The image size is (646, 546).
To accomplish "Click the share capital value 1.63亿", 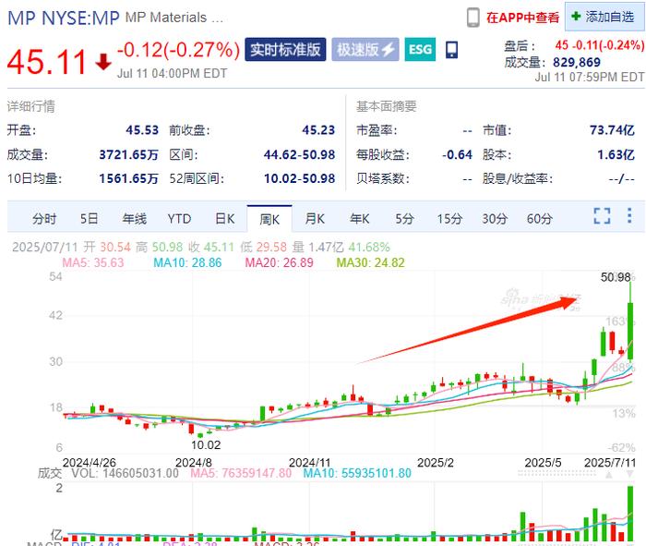I will (x=616, y=154).
